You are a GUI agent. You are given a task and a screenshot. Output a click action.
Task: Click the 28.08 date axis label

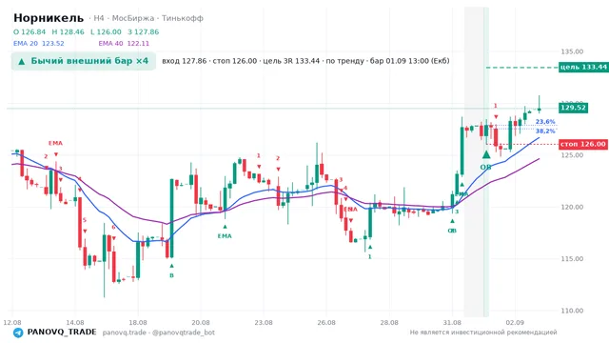[389, 322]
